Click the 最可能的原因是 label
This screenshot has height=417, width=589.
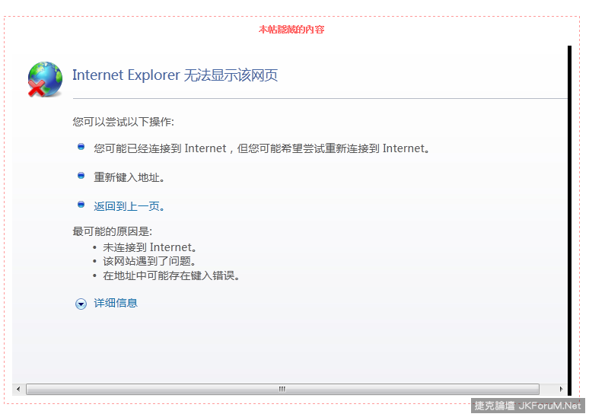(x=112, y=231)
